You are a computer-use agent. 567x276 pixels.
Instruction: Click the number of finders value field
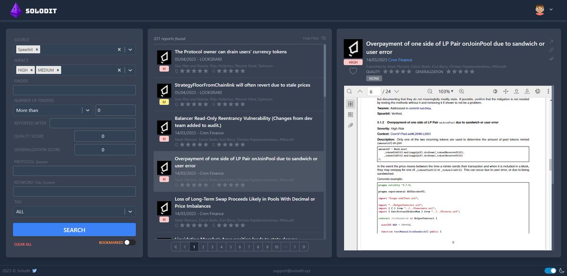(x=115, y=110)
